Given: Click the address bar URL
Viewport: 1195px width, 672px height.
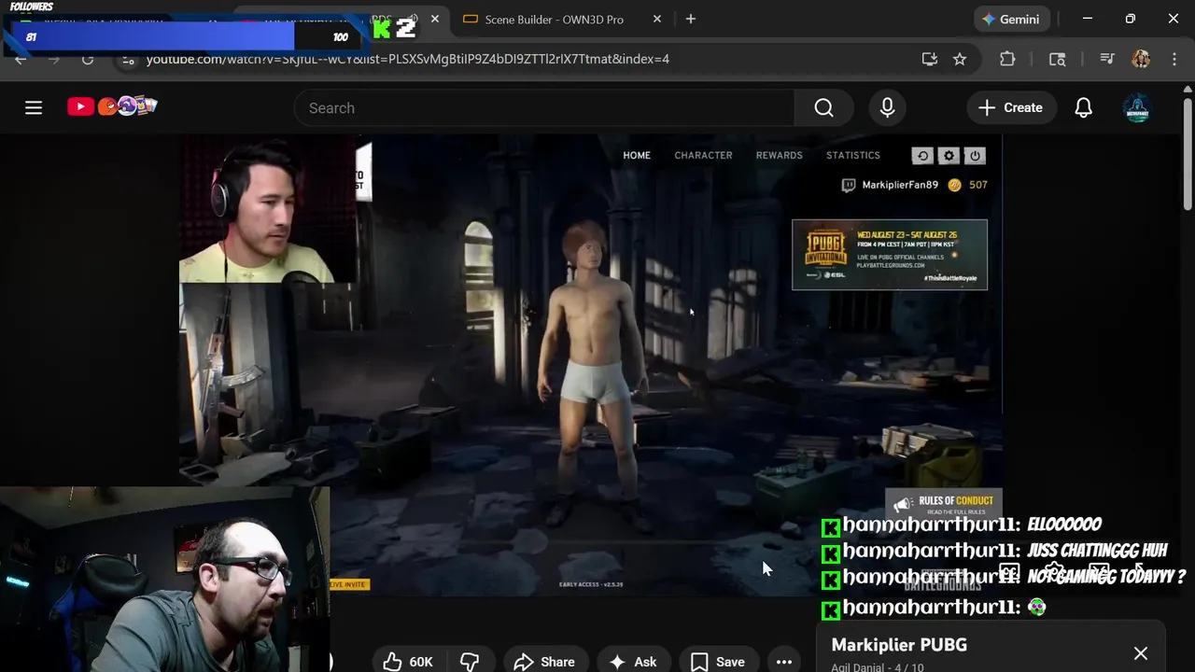Looking at the screenshot, I should [408, 59].
